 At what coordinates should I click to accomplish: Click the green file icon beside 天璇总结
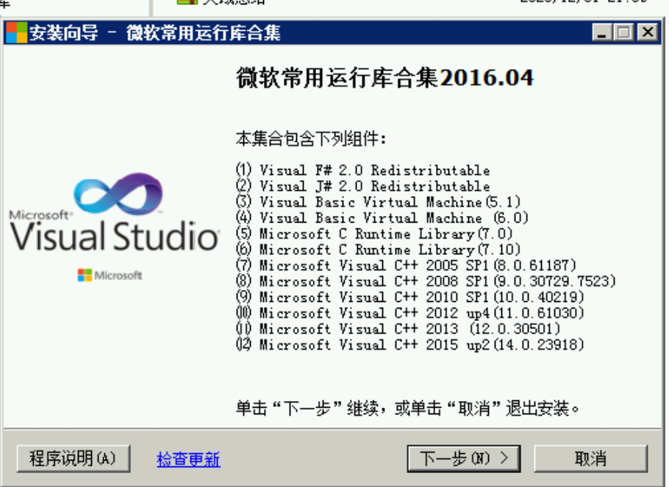[x=186, y=3]
